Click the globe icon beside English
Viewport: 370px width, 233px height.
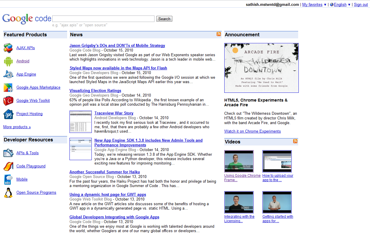click(x=332, y=4)
